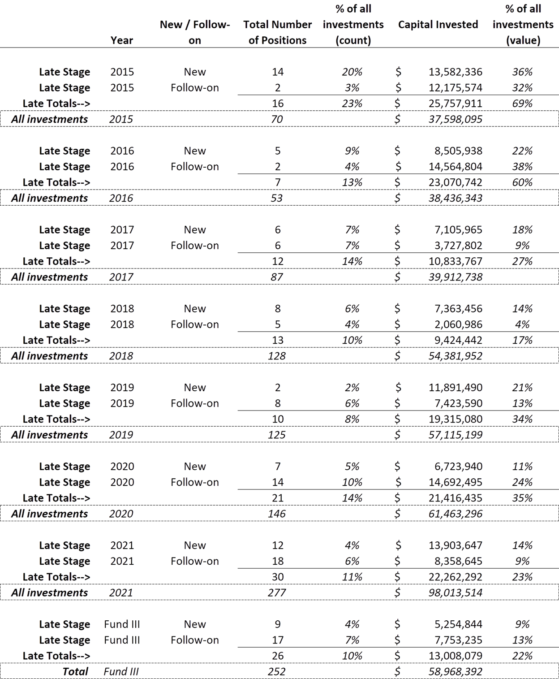Select the 17% value share for 2018
The width and height of the screenshot is (559, 679).
point(522,340)
